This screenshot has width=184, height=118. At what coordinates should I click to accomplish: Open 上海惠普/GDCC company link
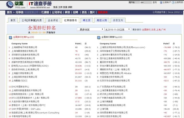(x=20, y=81)
